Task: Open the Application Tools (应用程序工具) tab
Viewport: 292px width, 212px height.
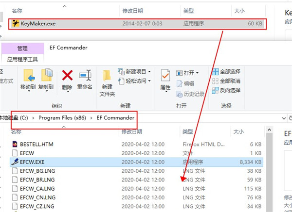Action: [22, 59]
